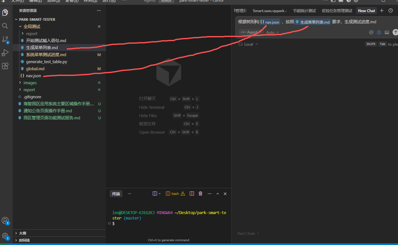Viewport: 398px width, 245px height.
Task: Open the Auto model selector dropdown
Action: 272,32
